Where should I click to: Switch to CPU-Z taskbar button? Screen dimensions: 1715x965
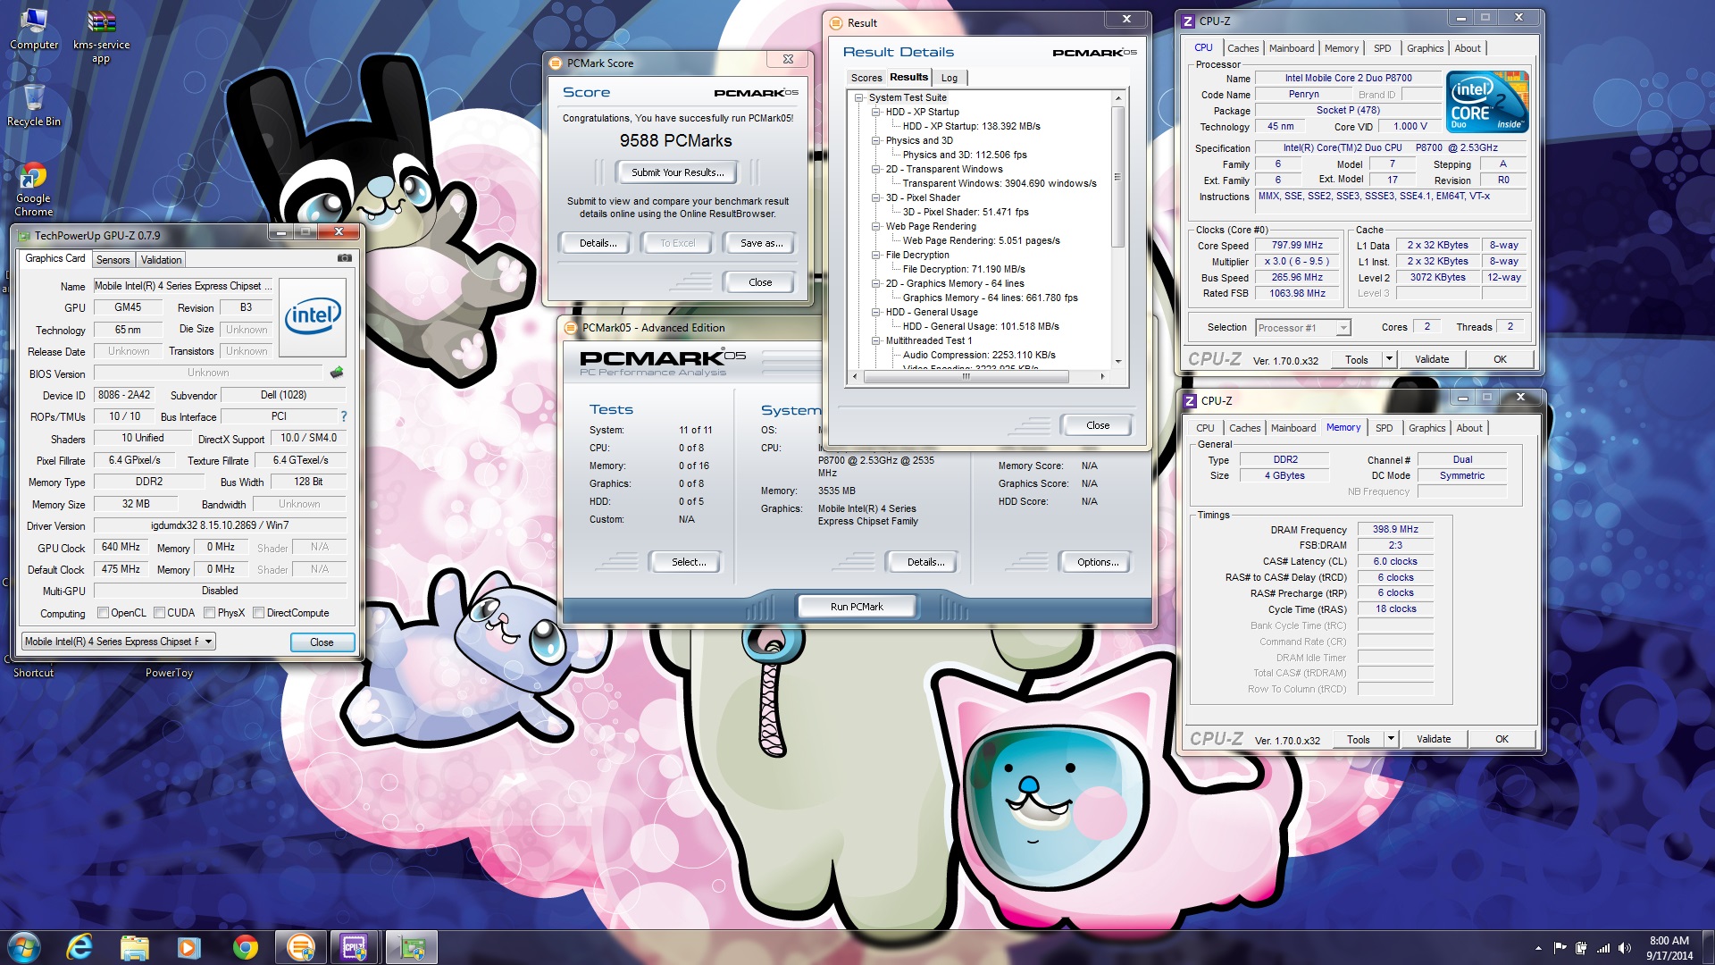355,947
